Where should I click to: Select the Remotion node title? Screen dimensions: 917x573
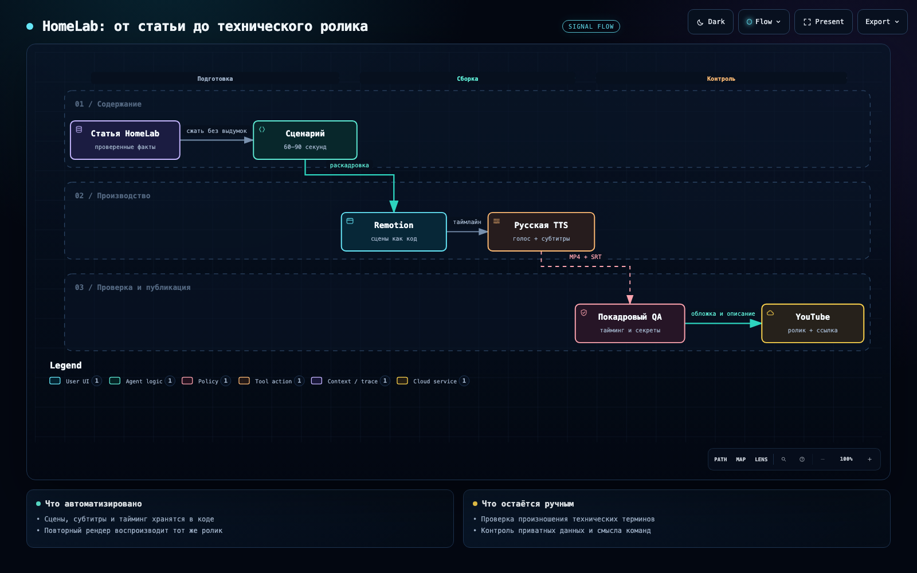pyautogui.click(x=394, y=225)
